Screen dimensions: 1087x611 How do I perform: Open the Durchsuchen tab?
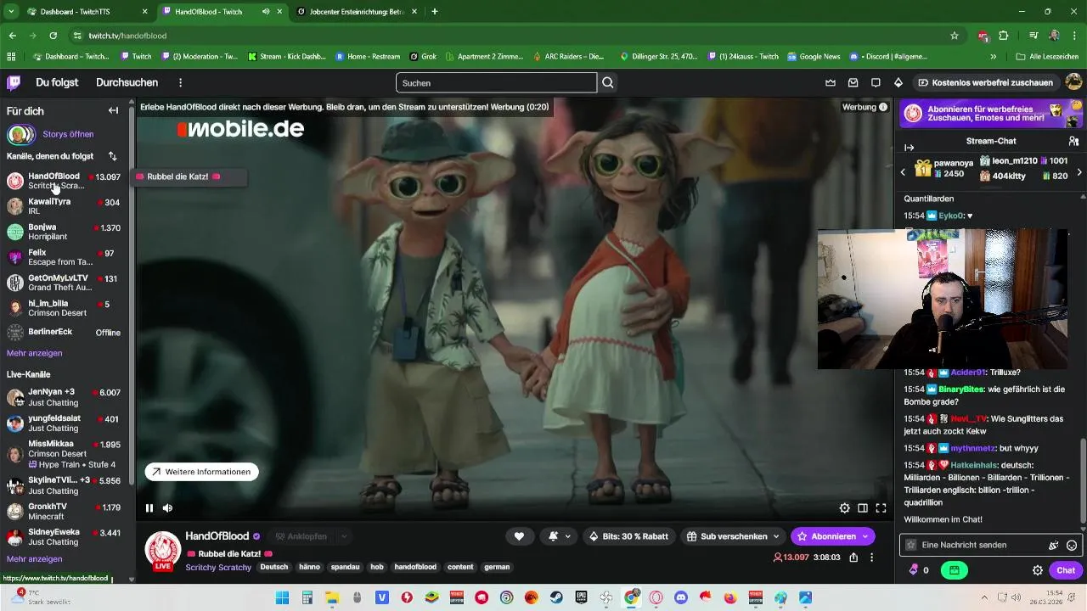point(127,82)
